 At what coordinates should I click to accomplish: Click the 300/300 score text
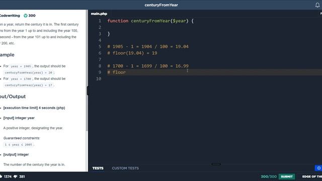(269, 176)
